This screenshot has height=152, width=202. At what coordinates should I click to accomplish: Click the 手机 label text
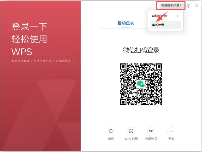click(111, 139)
